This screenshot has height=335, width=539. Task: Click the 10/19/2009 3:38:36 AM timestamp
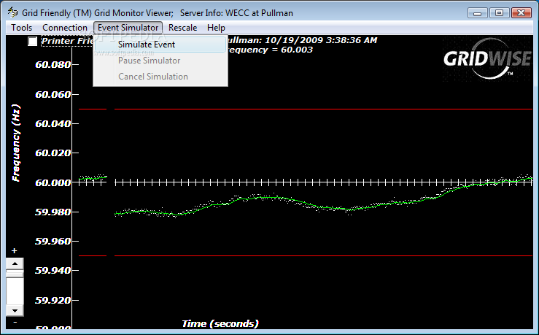tap(321, 40)
